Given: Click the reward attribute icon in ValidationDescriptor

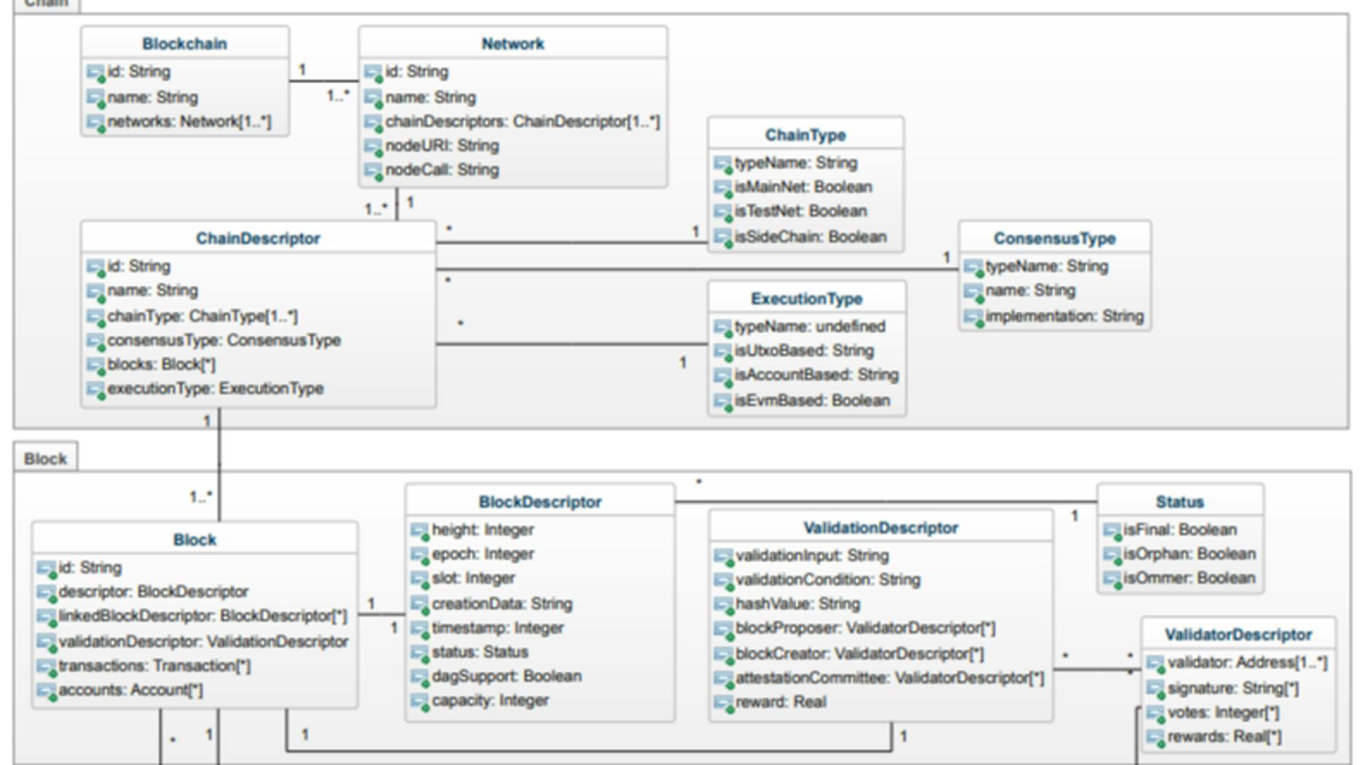Looking at the screenshot, I should (723, 701).
